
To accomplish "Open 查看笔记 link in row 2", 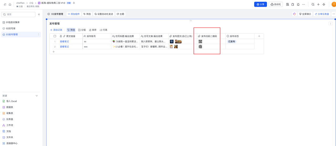I will pyautogui.click(x=64, y=47).
